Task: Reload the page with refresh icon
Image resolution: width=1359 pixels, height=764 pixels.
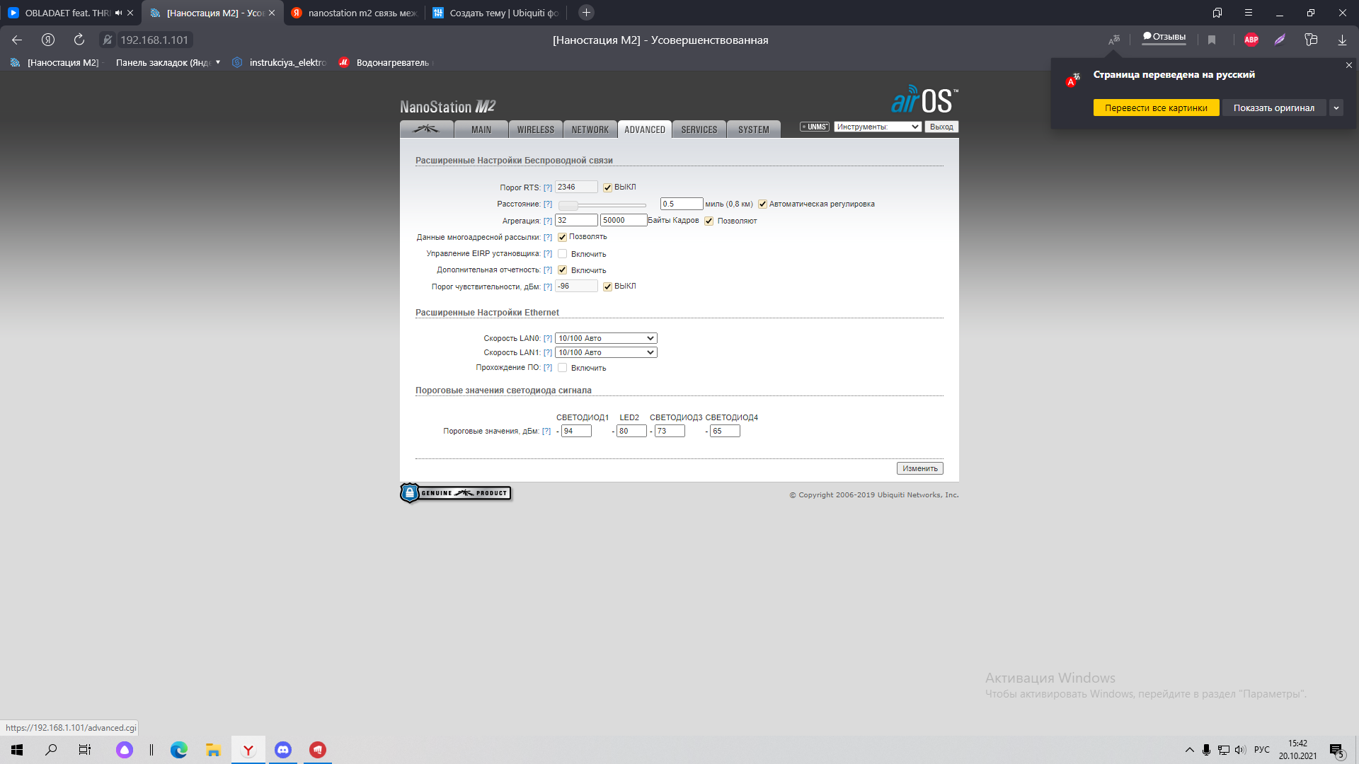Action: click(x=79, y=40)
